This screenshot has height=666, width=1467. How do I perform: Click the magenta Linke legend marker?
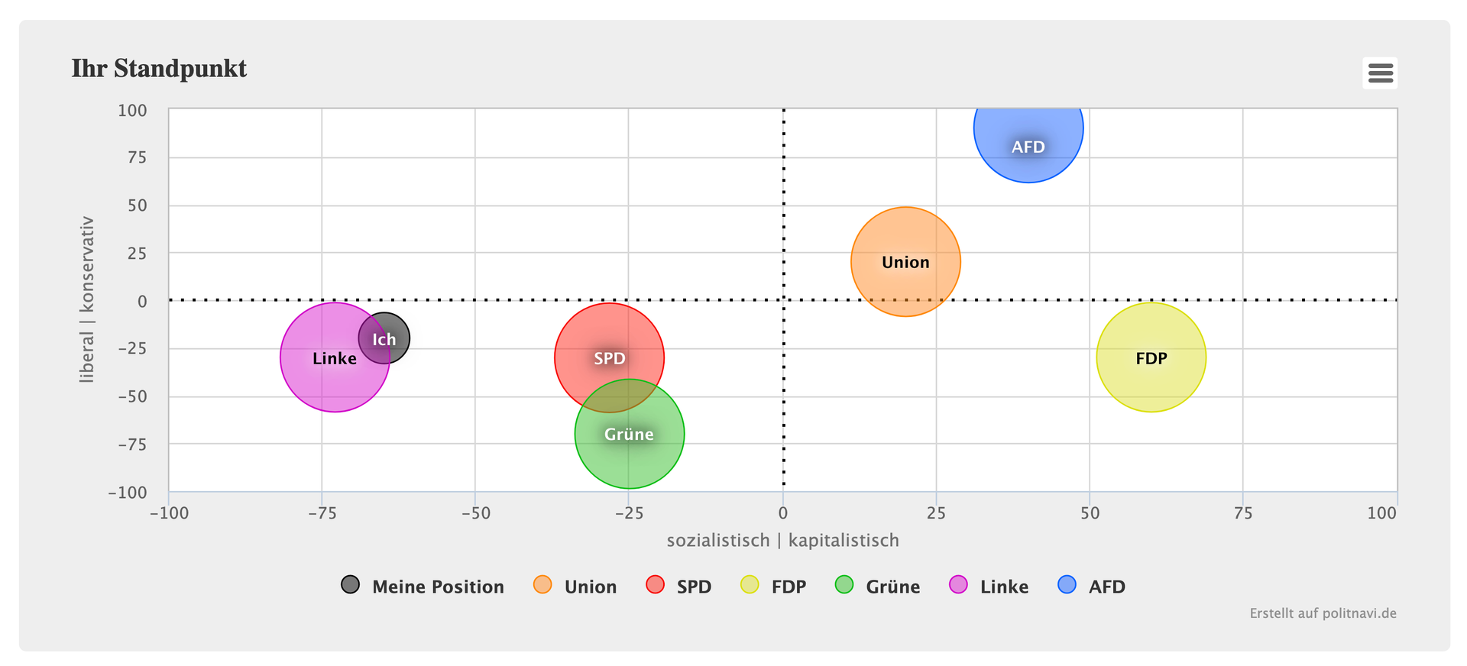point(958,585)
